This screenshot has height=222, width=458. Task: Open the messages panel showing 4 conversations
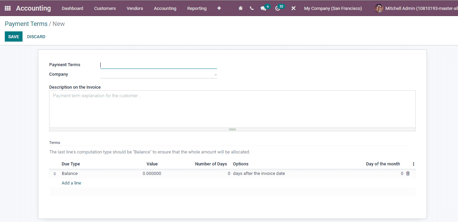tap(263, 8)
